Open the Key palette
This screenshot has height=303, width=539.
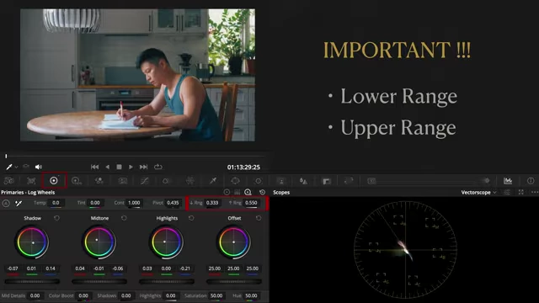(326, 181)
